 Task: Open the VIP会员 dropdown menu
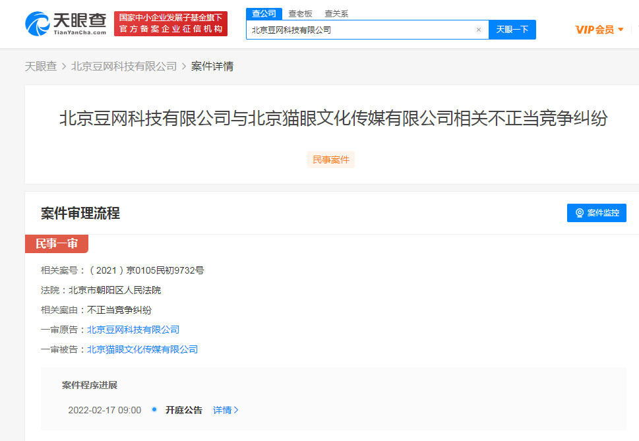(x=599, y=30)
